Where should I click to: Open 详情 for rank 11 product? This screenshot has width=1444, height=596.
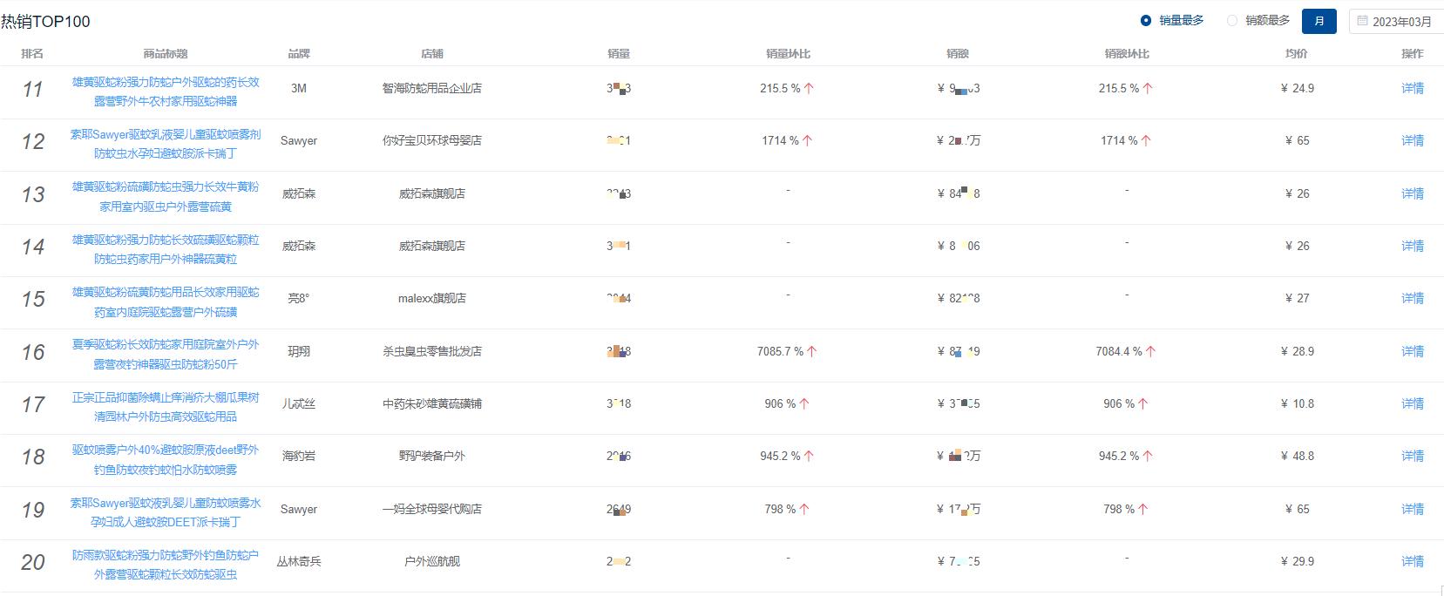(x=1413, y=88)
